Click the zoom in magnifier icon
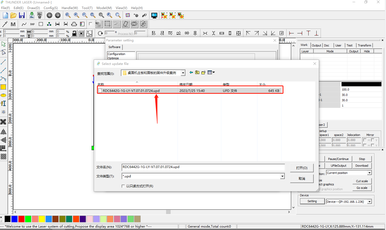The image size is (386, 230). (x=76, y=15)
